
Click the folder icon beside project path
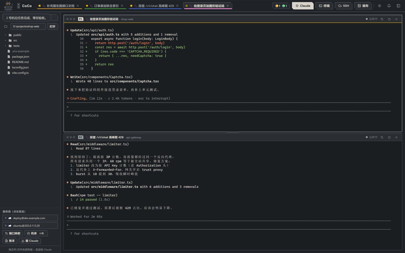click(x=6, y=26)
